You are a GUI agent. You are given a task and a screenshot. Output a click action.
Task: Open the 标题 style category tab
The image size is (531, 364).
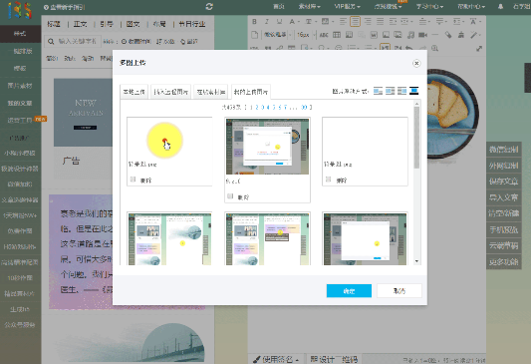tap(54, 24)
